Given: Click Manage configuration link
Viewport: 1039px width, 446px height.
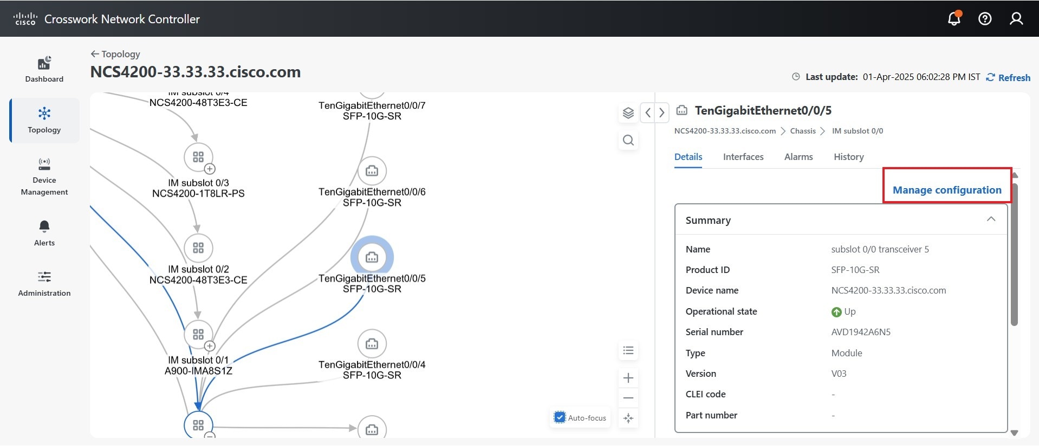Looking at the screenshot, I should click(x=947, y=190).
